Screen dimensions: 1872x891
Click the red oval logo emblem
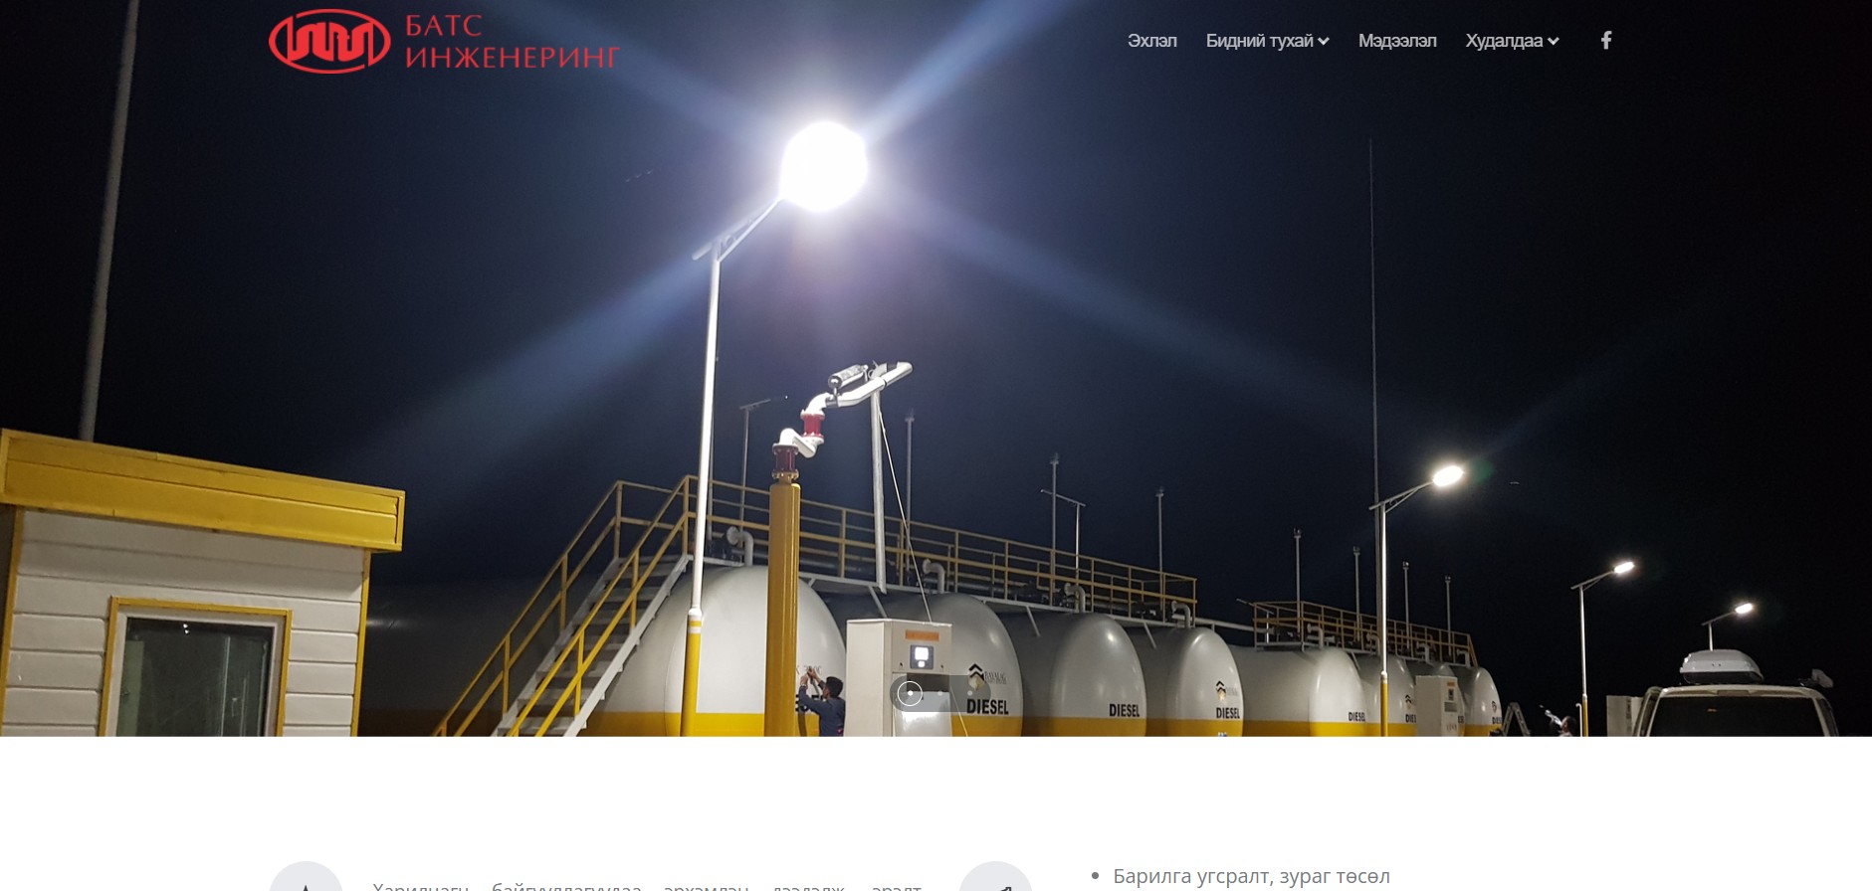point(329,42)
